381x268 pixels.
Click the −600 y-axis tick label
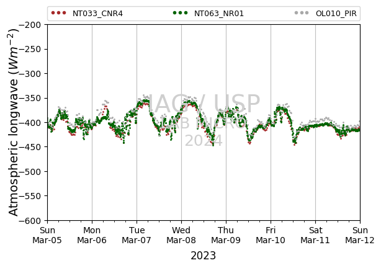(x=30, y=221)
